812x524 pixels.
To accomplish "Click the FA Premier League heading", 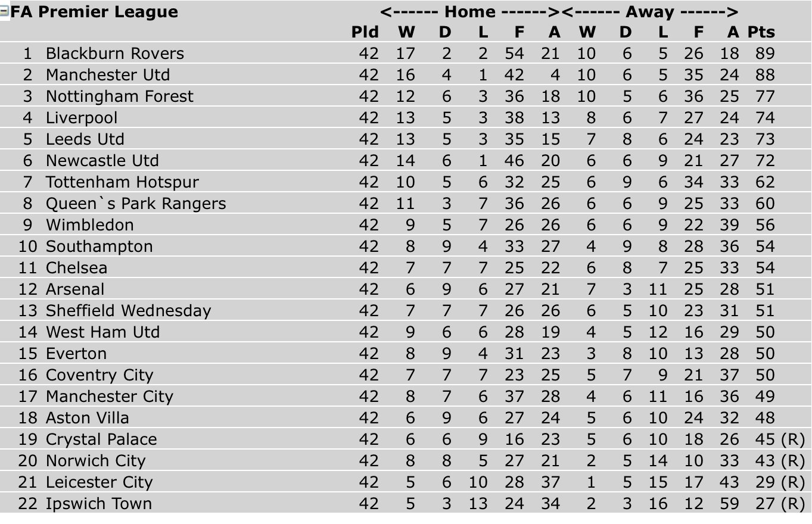I will pyautogui.click(x=94, y=12).
